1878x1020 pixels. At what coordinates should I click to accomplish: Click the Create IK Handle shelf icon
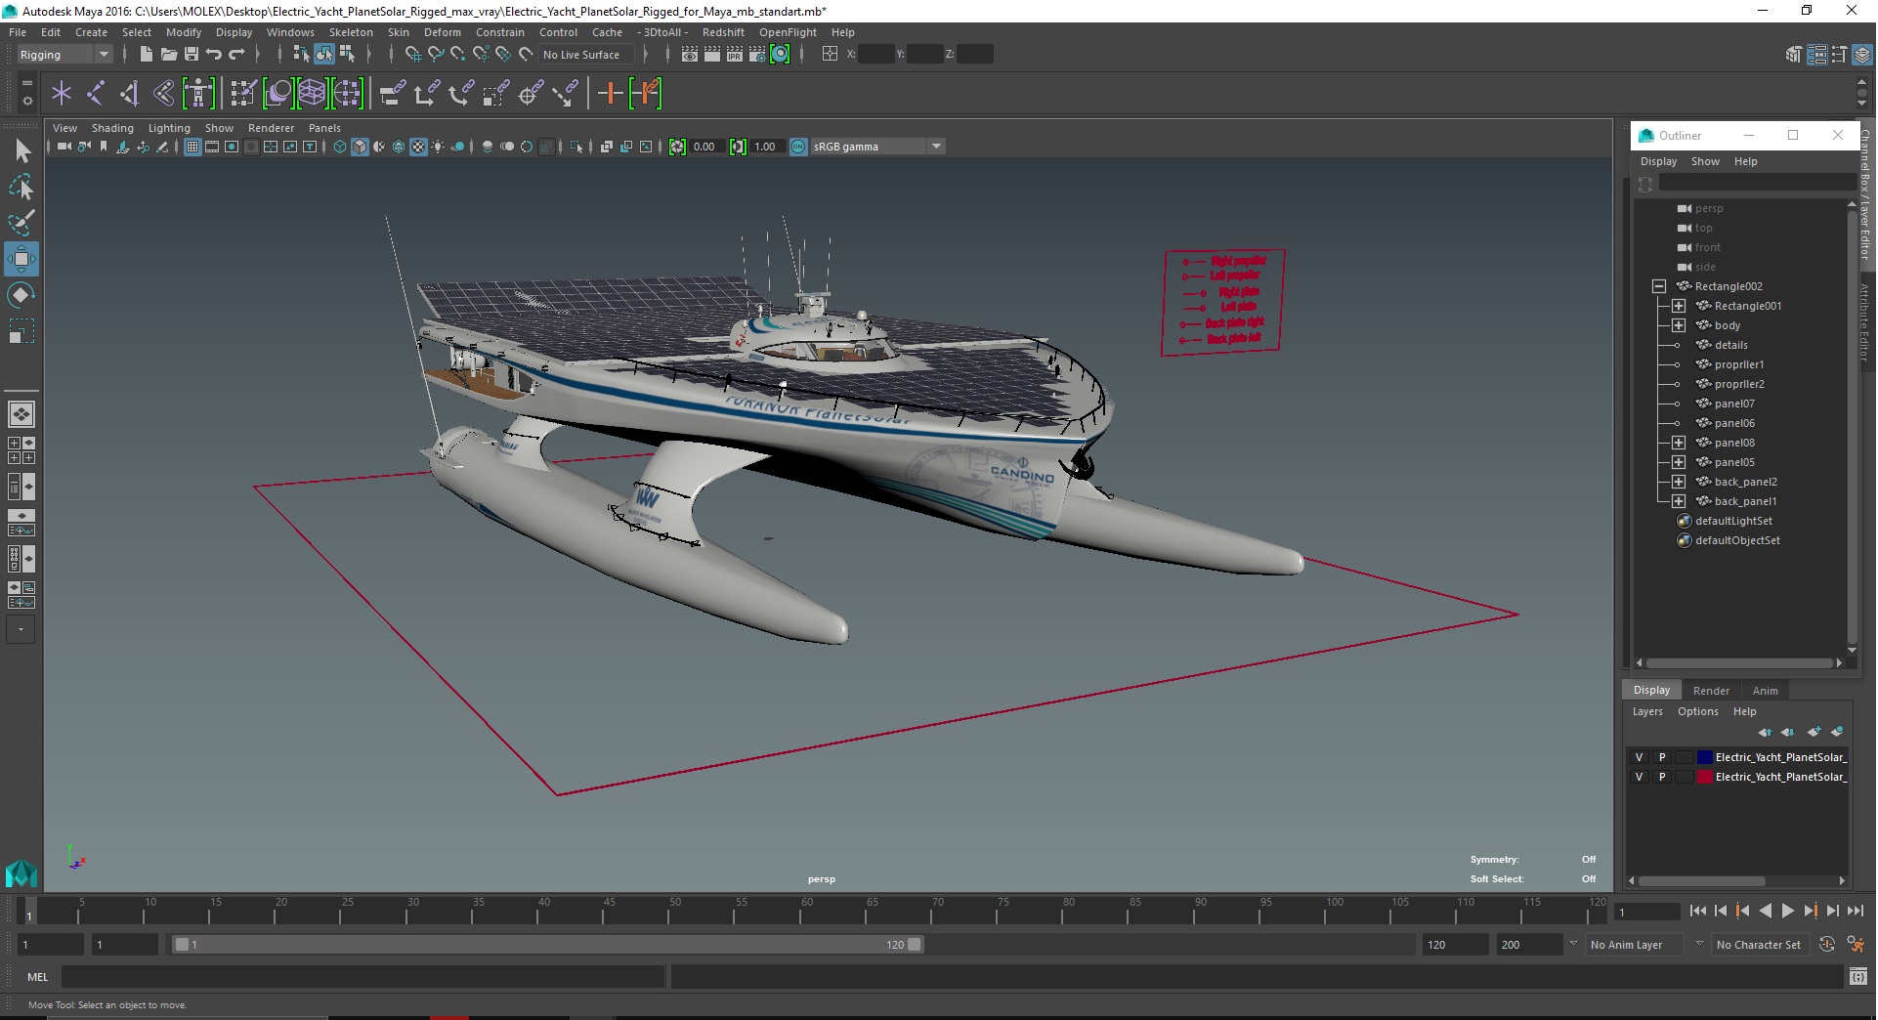(130, 94)
